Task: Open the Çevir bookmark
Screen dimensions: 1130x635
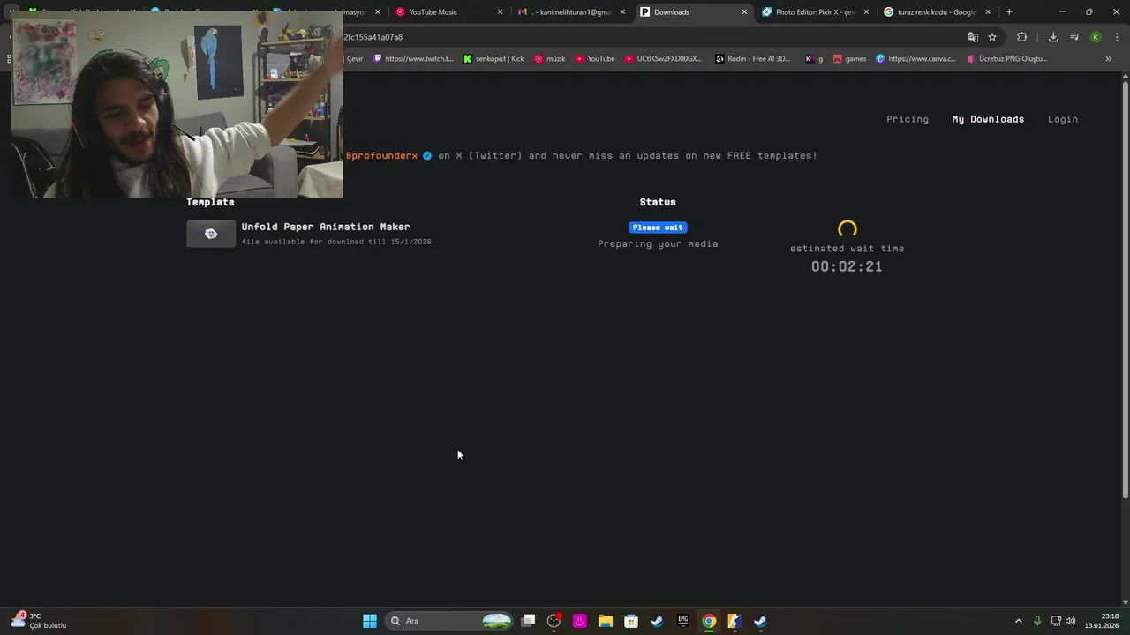Action: point(355,59)
